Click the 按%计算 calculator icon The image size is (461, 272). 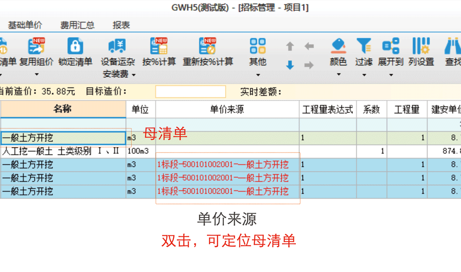pyautogui.click(x=159, y=46)
